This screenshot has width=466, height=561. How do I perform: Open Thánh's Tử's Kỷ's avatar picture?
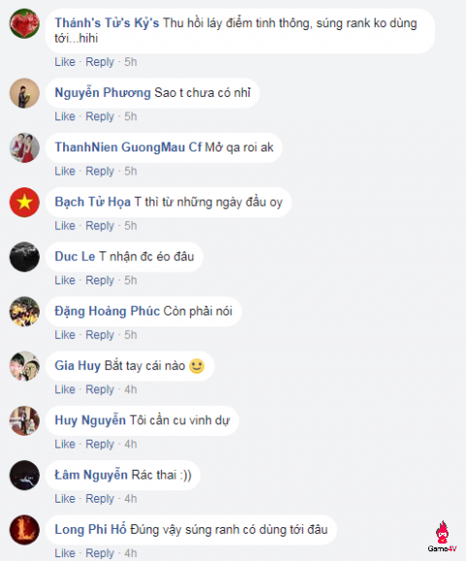[24, 23]
